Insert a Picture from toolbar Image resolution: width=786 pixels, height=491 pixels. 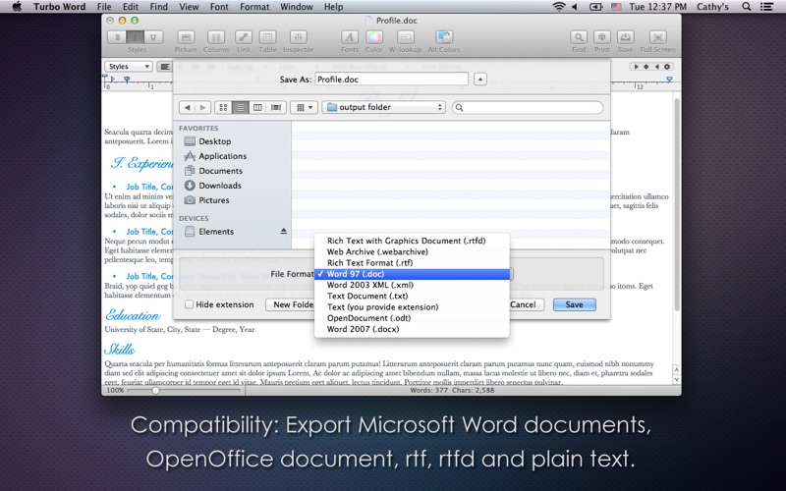[x=186, y=37]
